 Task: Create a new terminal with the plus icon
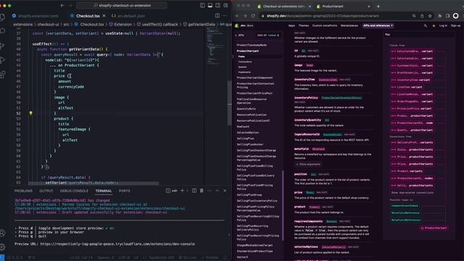point(182,191)
